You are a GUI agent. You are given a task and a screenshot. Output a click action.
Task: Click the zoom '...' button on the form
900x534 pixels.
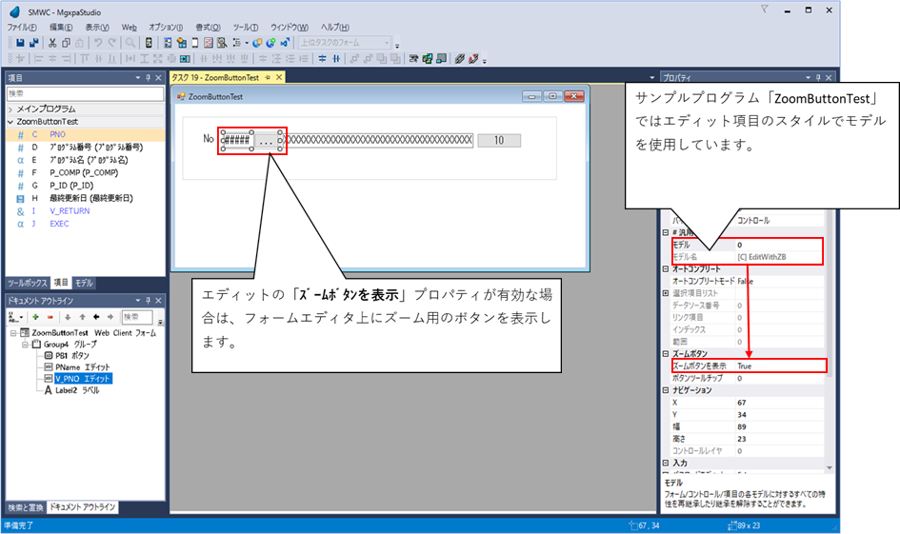pos(267,141)
